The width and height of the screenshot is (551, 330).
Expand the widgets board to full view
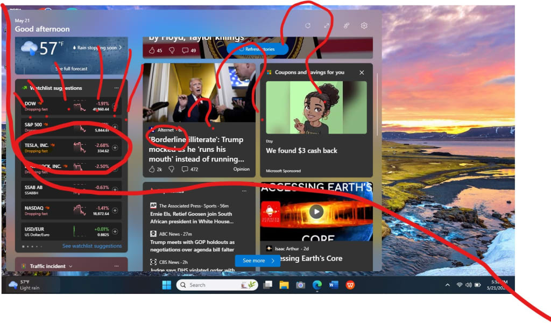[327, 26]
